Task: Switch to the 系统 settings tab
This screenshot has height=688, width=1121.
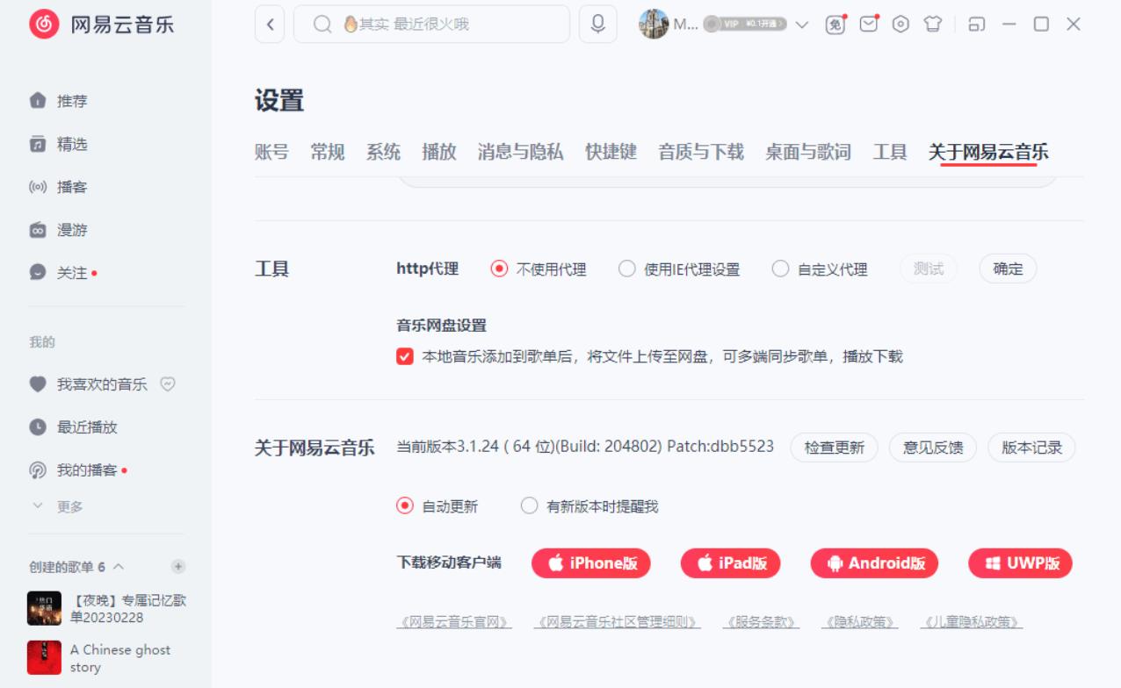Action: click(x=383, y=152)
